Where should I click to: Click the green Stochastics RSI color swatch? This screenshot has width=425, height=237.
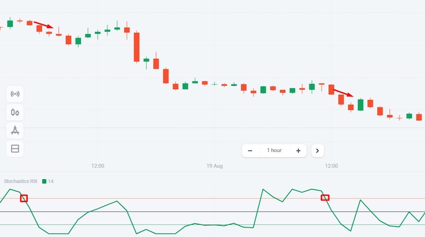click(44, 181)
